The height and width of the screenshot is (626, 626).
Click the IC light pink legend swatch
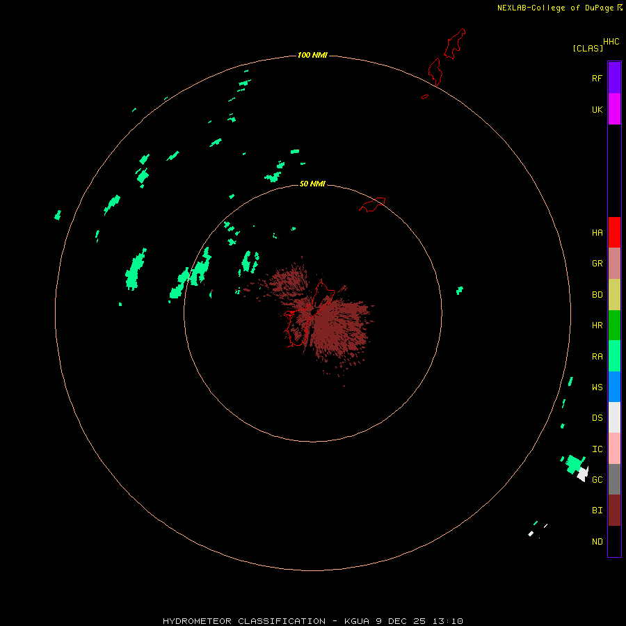click(x=614, y=449)
